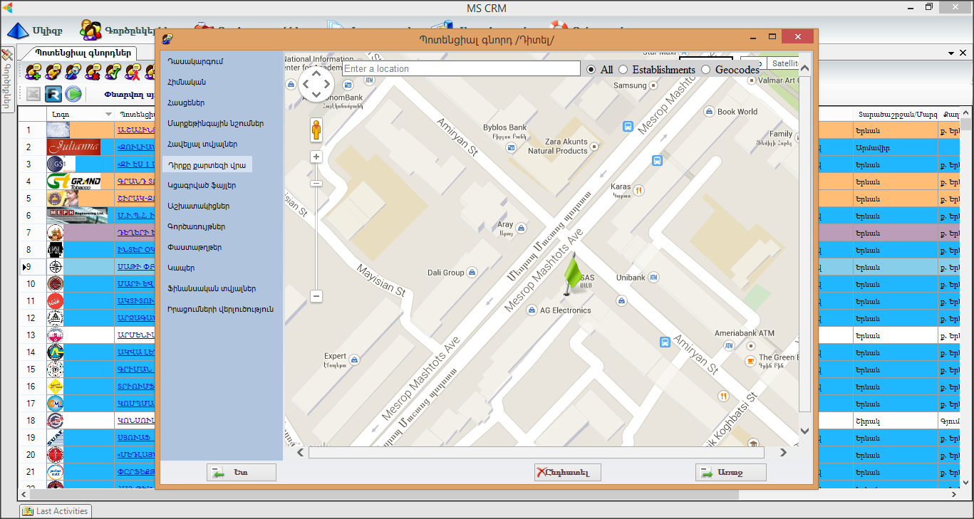
Task: Zoom in with the map plus button
Action: [x=316, y=157]
